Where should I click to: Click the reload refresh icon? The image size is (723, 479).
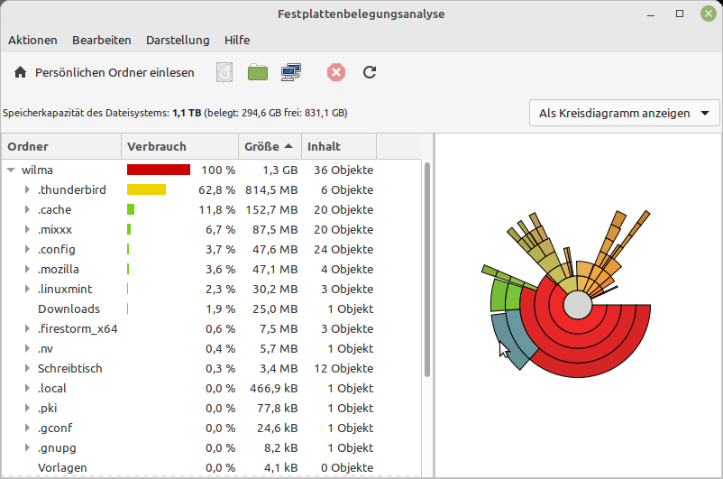[x=369, y=72]
